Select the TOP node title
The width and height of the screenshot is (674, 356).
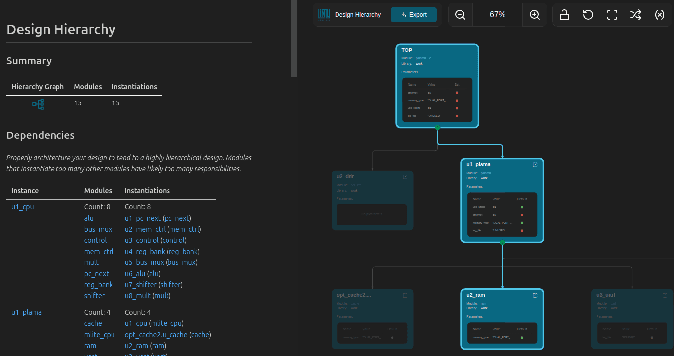407,50
